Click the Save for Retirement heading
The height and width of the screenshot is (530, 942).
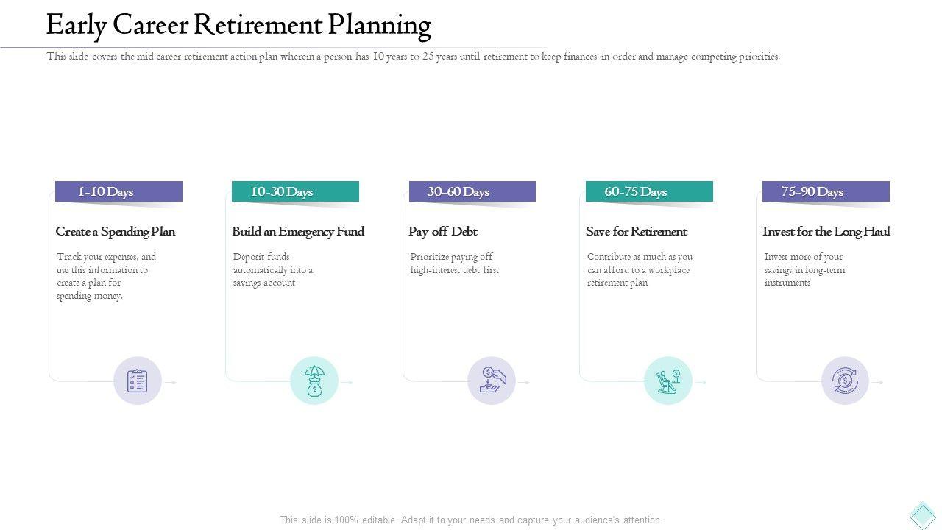637,232
